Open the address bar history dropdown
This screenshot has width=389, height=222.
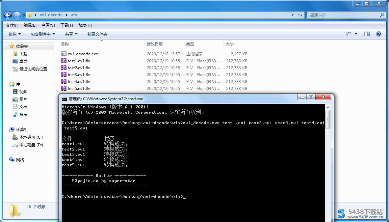click(x=293, y=15)
